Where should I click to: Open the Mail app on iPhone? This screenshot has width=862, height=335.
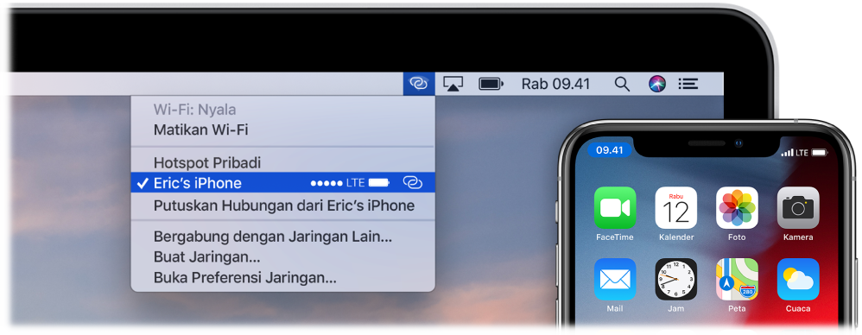[615, 279]
